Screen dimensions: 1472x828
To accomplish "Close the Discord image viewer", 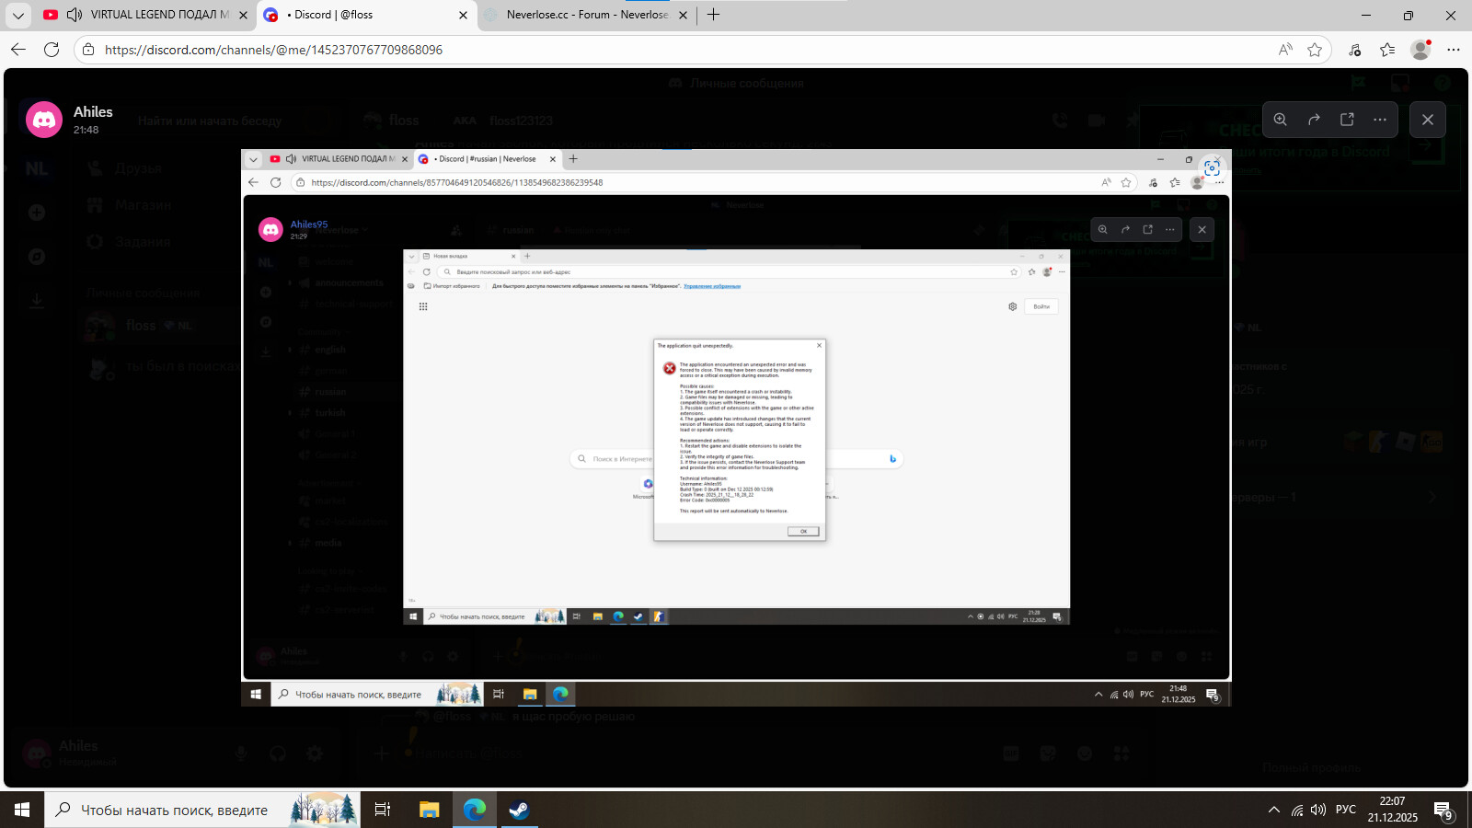I will [x=1427, y=120].
